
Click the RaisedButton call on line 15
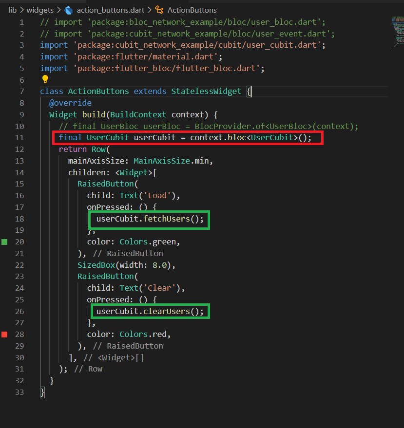pyautogui.click(x=108, y=184)
